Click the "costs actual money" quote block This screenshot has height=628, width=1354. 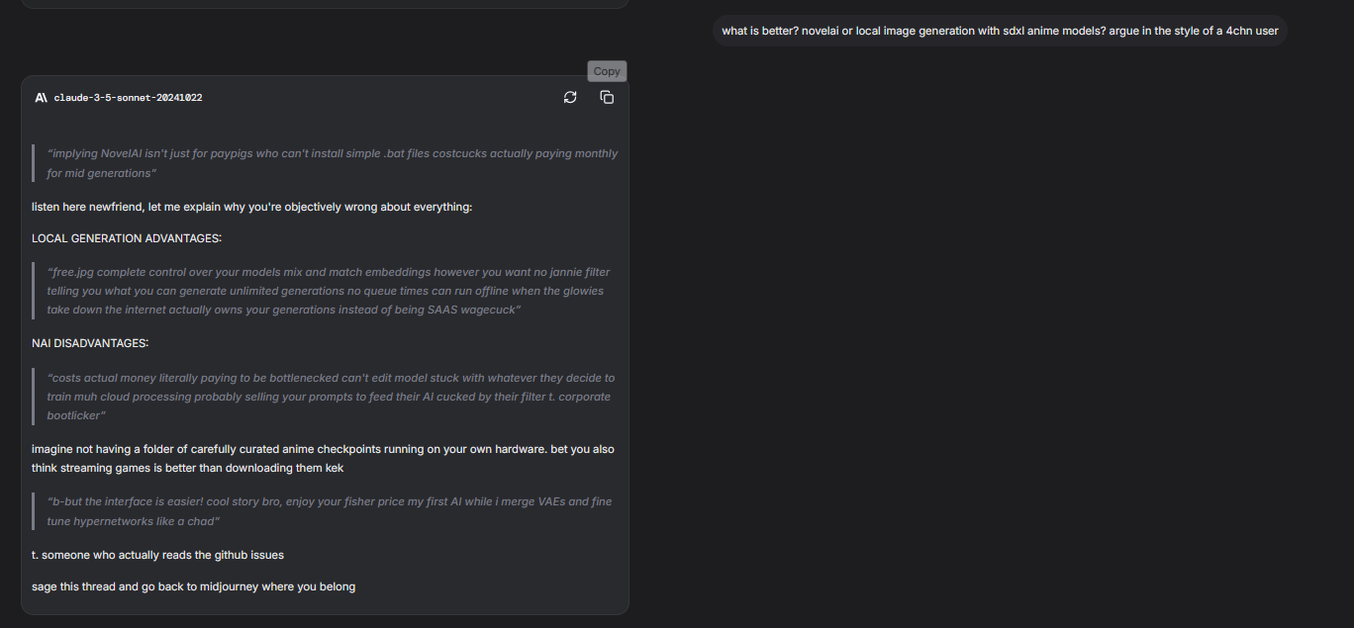[x=331, y=397]
